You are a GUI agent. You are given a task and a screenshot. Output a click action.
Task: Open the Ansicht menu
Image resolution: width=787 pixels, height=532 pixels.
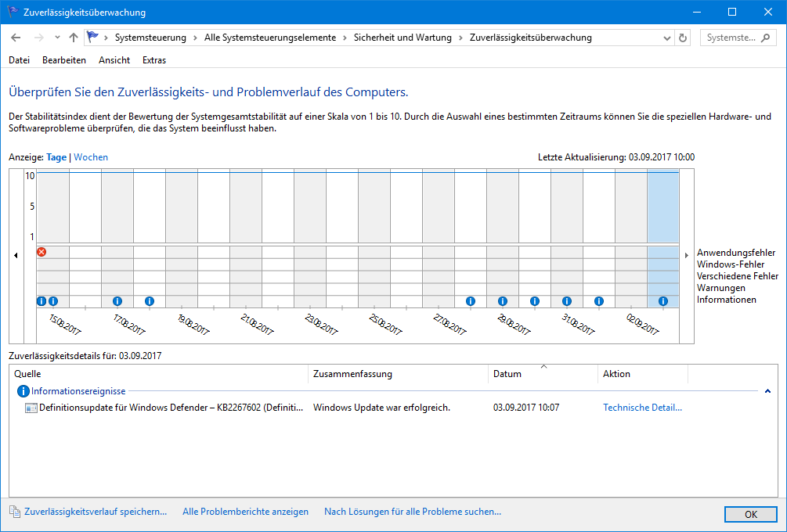(114, 60)
